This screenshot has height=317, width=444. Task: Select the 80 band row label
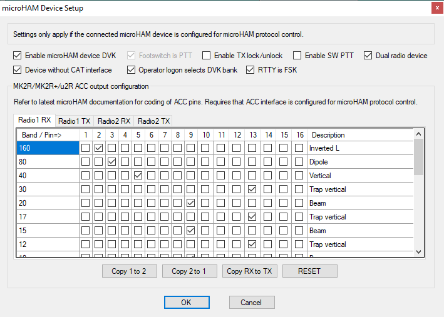(x=48, y=162)
